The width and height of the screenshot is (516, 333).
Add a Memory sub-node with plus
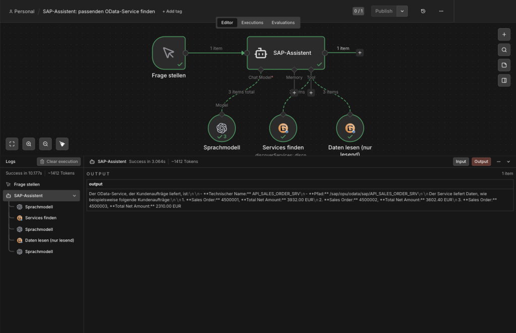pos(294,93)
